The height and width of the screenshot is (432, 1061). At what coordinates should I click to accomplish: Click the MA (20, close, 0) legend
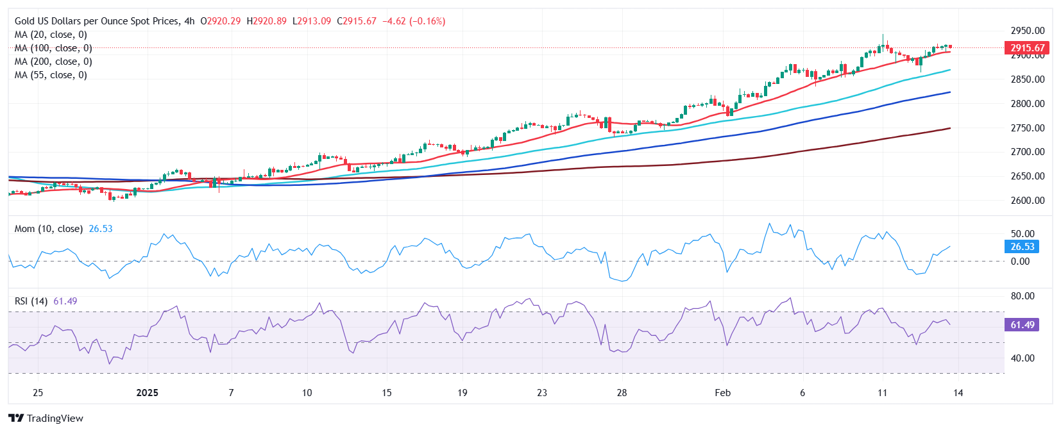click(51, 35)
